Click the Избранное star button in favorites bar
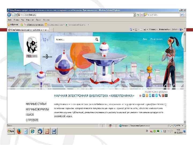Image resolution: width=193 pixels, height=145 pixels. pos(13,25)
